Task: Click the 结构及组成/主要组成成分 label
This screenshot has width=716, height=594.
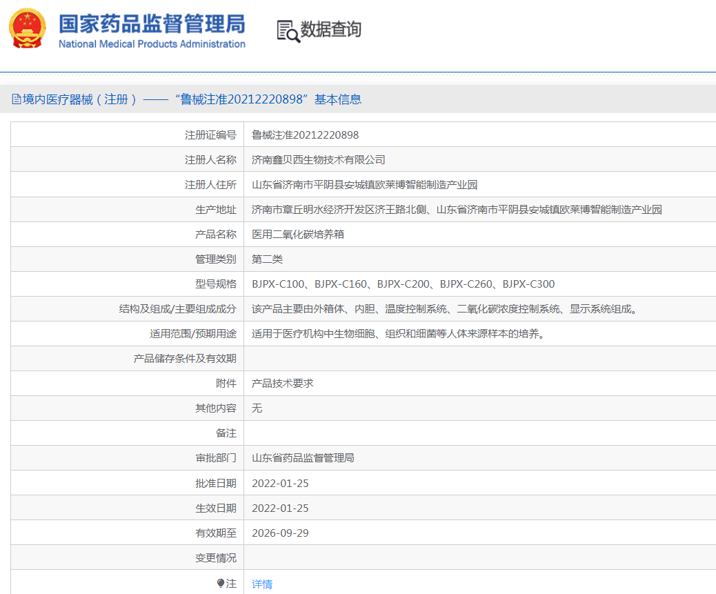Action: [x=178, y=309]
